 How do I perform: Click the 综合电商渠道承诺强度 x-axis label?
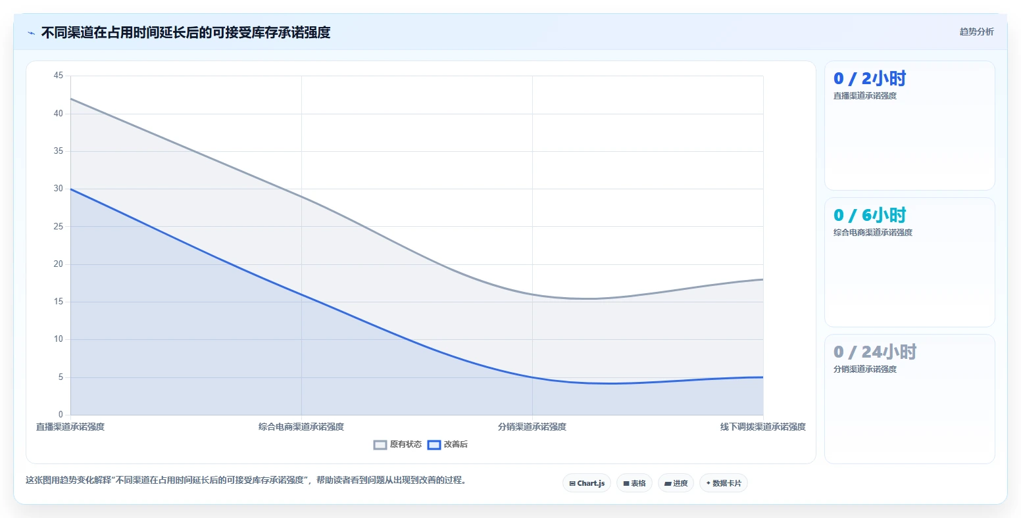point(301,427)
